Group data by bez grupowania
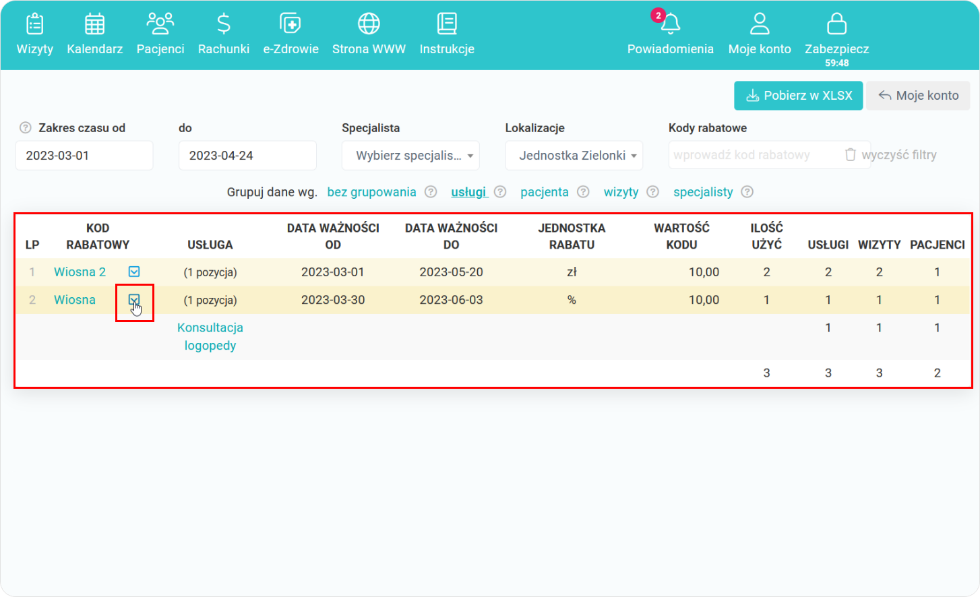 click(372, 192)
